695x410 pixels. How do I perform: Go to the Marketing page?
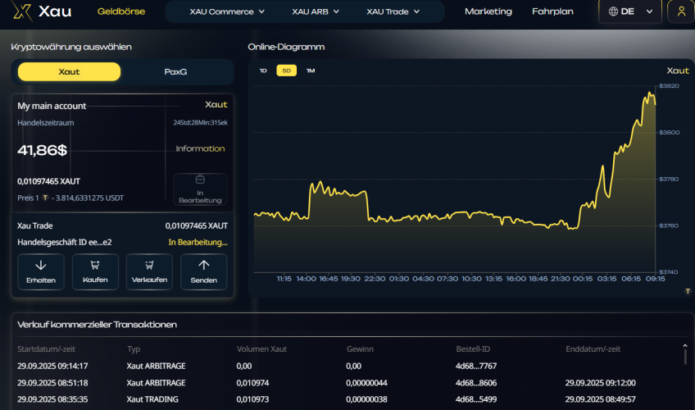coord(488,11)
